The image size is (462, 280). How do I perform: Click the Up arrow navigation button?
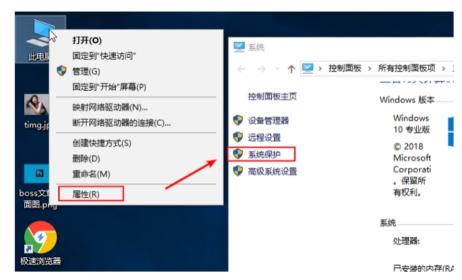pos(291,69)
